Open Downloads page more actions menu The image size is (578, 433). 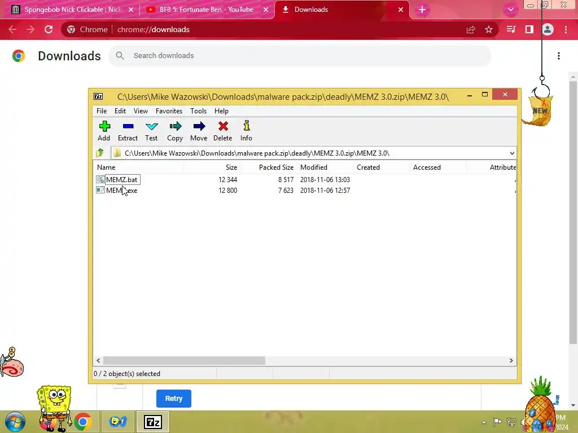point(559,56)
